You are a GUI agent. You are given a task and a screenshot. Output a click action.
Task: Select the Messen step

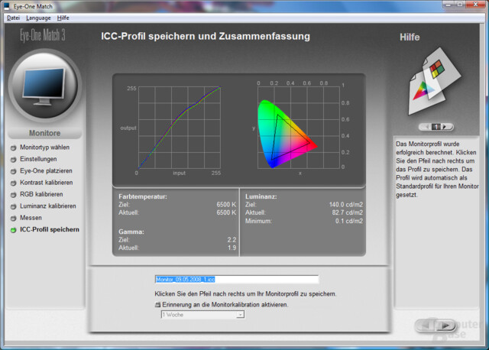pyautogui.click(x=31, y=218)
